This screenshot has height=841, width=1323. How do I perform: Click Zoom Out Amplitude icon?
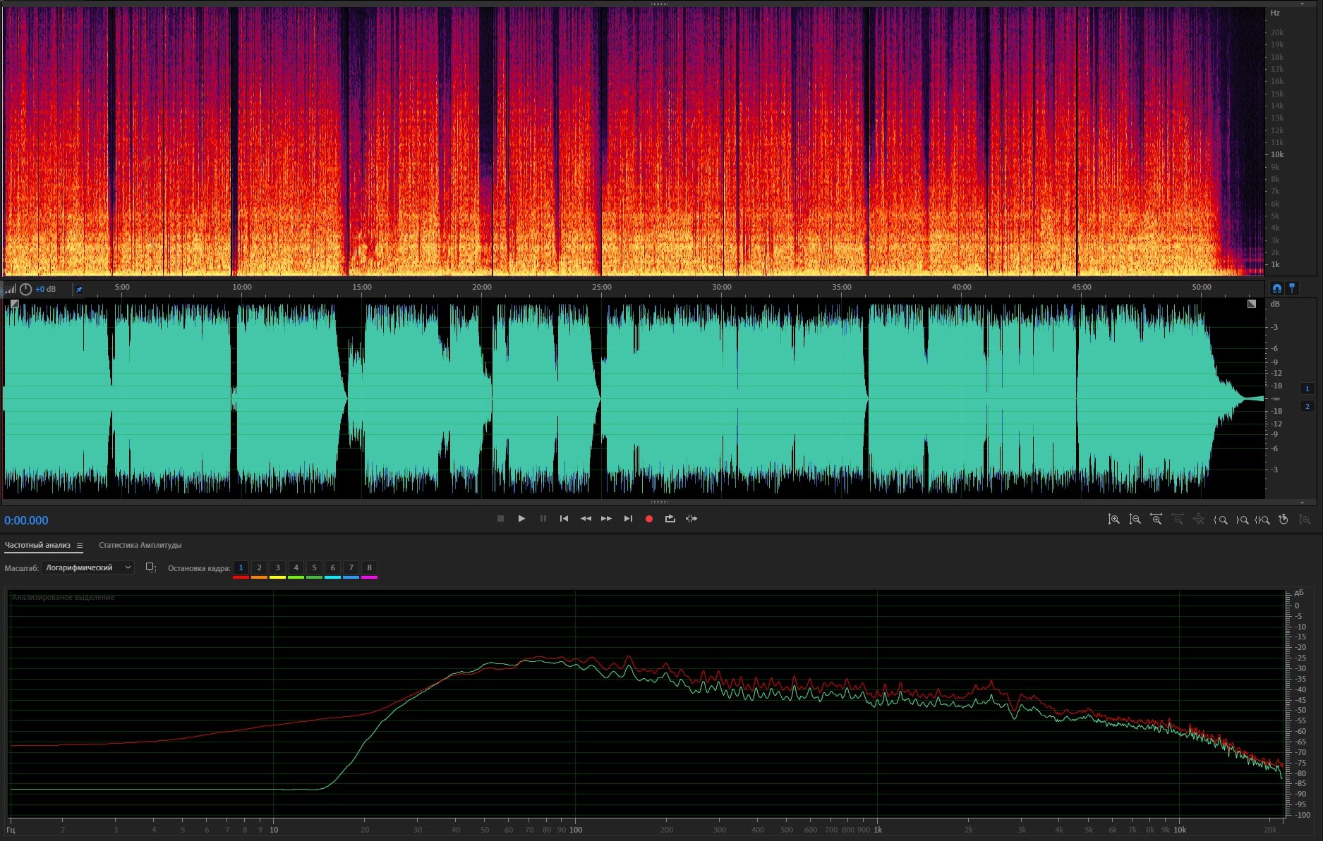pyautogui.click(x=1135, y=520)
